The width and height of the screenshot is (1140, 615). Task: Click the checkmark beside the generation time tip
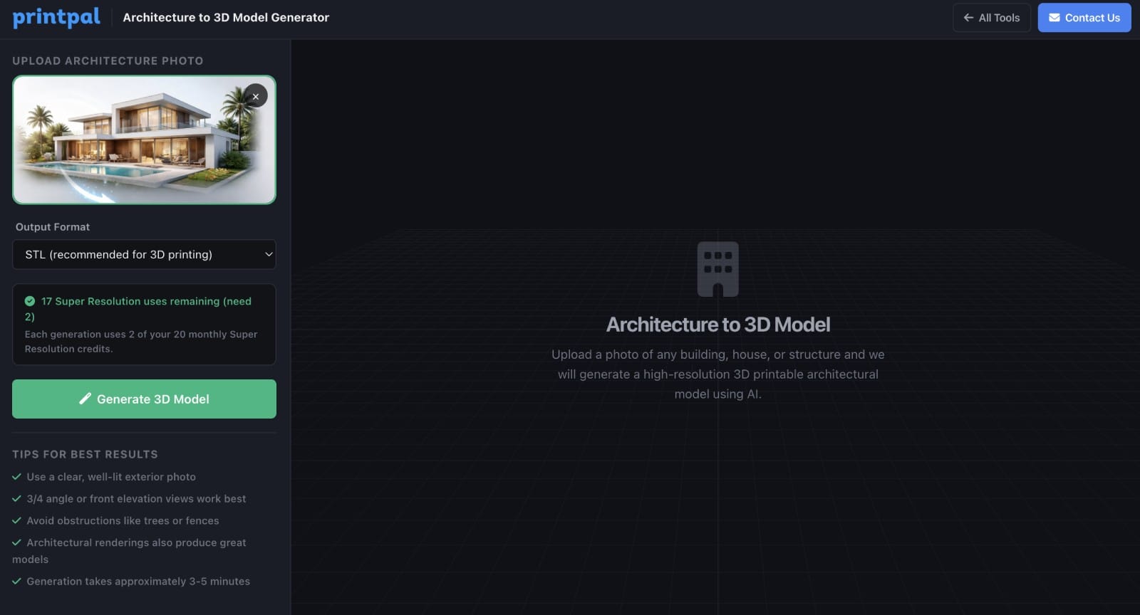pos(17,582)
